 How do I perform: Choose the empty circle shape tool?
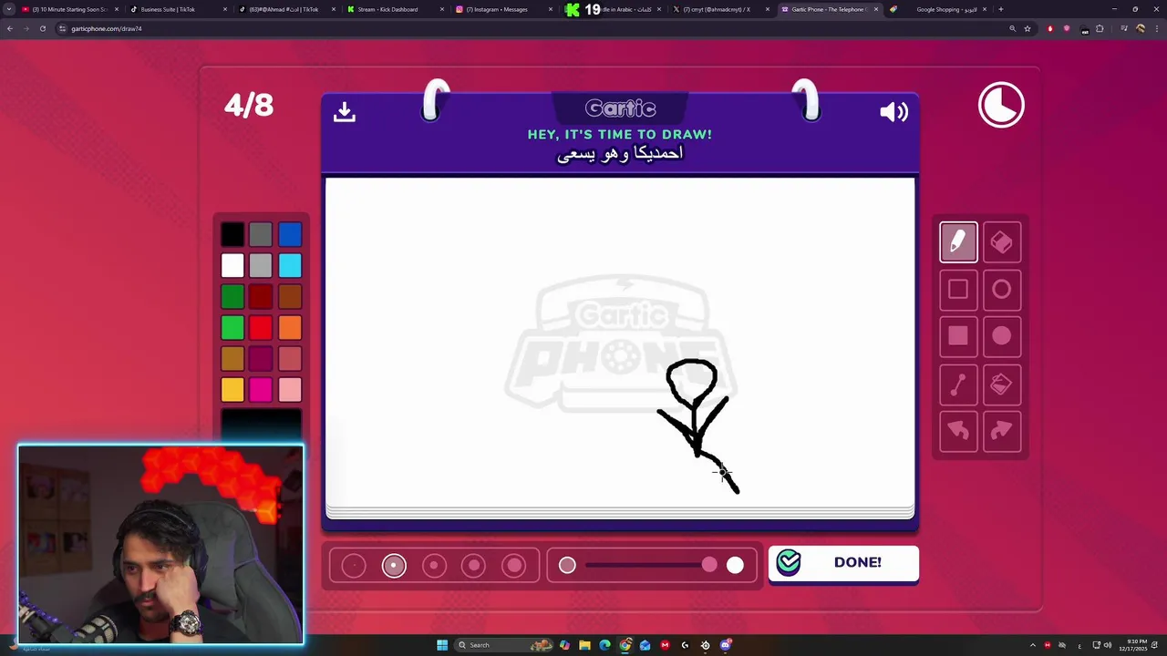[1001, 290]
